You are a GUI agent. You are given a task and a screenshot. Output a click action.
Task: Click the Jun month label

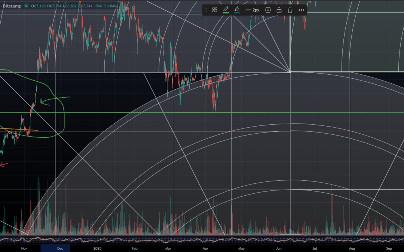pyautogui.click(x=278, y=248)
